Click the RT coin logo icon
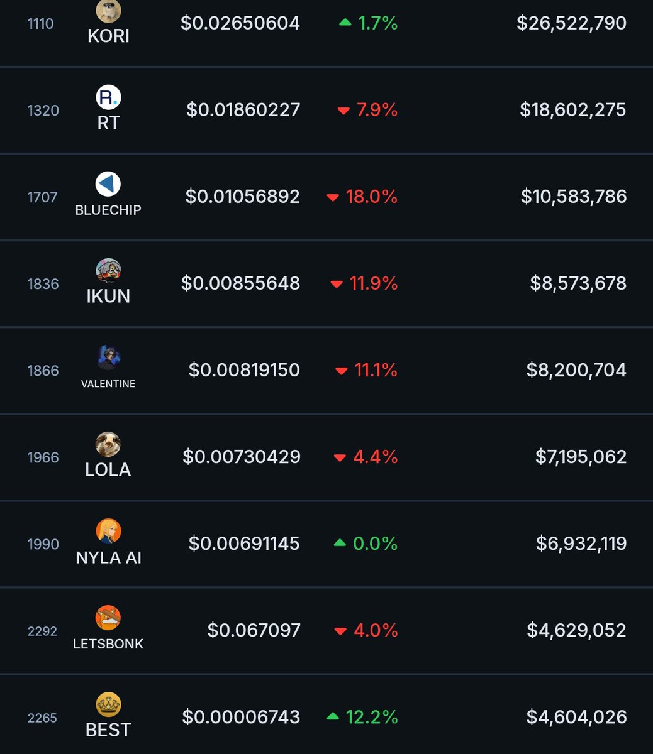653x754 pixels. pos(108,97)
